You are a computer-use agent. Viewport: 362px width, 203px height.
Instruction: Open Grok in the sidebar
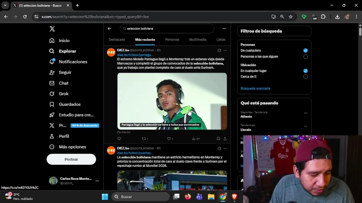[x=59, y=94]
